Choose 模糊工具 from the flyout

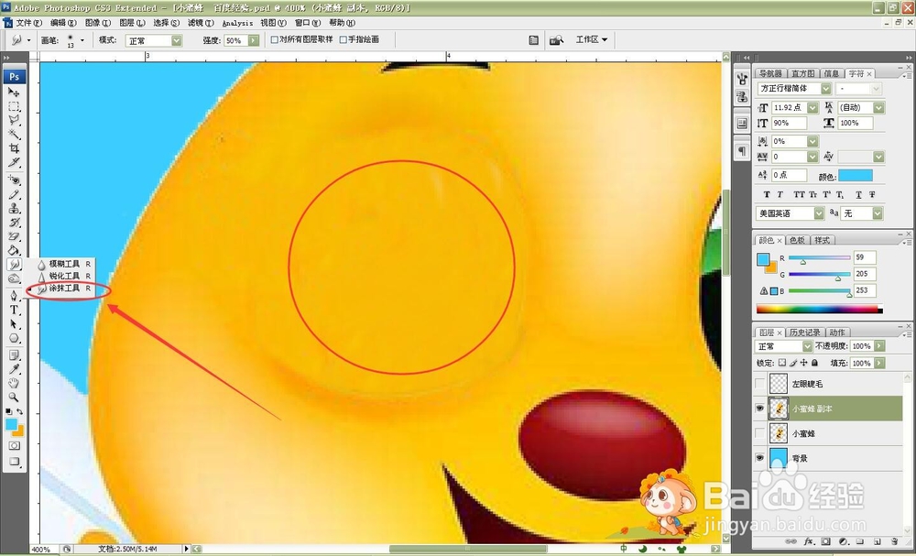(x=64, y=264)
